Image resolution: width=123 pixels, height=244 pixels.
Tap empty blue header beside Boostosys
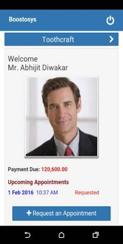coord(71,20)
